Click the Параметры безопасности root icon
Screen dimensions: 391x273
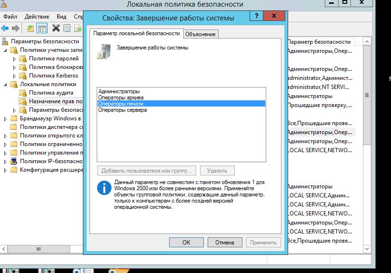tap(5, 41)
